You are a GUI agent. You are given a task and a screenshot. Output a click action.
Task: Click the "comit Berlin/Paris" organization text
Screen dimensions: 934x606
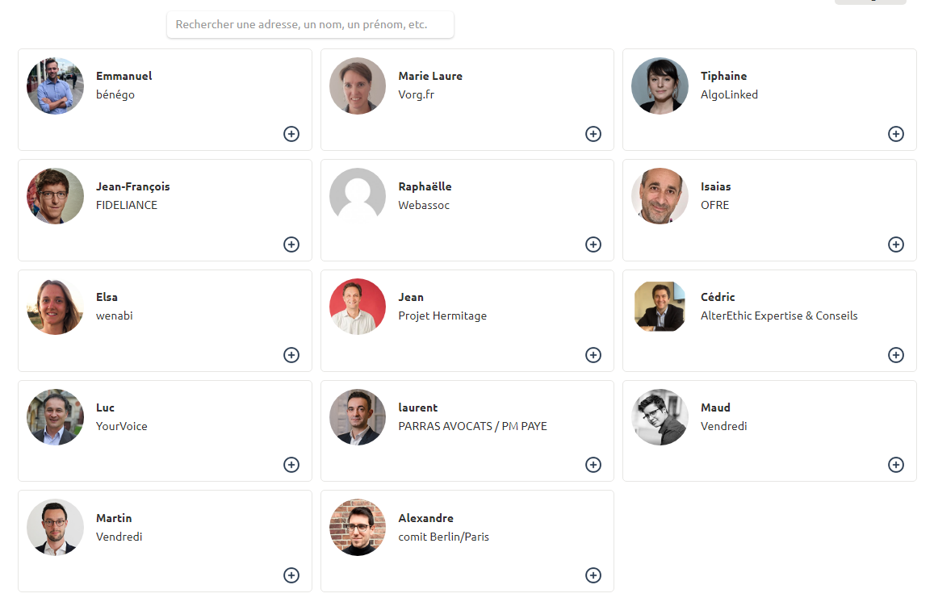(443, 537)
